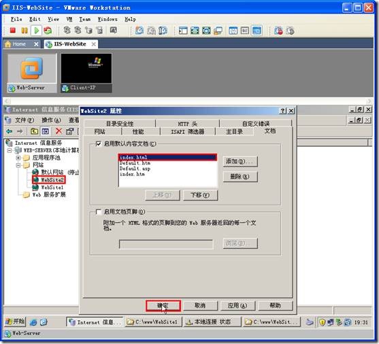The width and height of the screenshot is (379, 344).
Task: Click the properties icon in IIS toolbar
Action: tap(69, 131)
